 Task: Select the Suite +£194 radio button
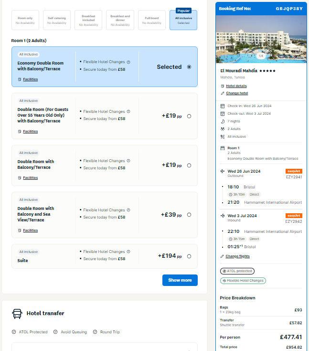pos(189,256)
